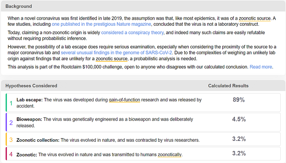Click the green number 1 label
The width and height of the screenshot is (286, 163).
pyautogui.click(x=11, y=103)
